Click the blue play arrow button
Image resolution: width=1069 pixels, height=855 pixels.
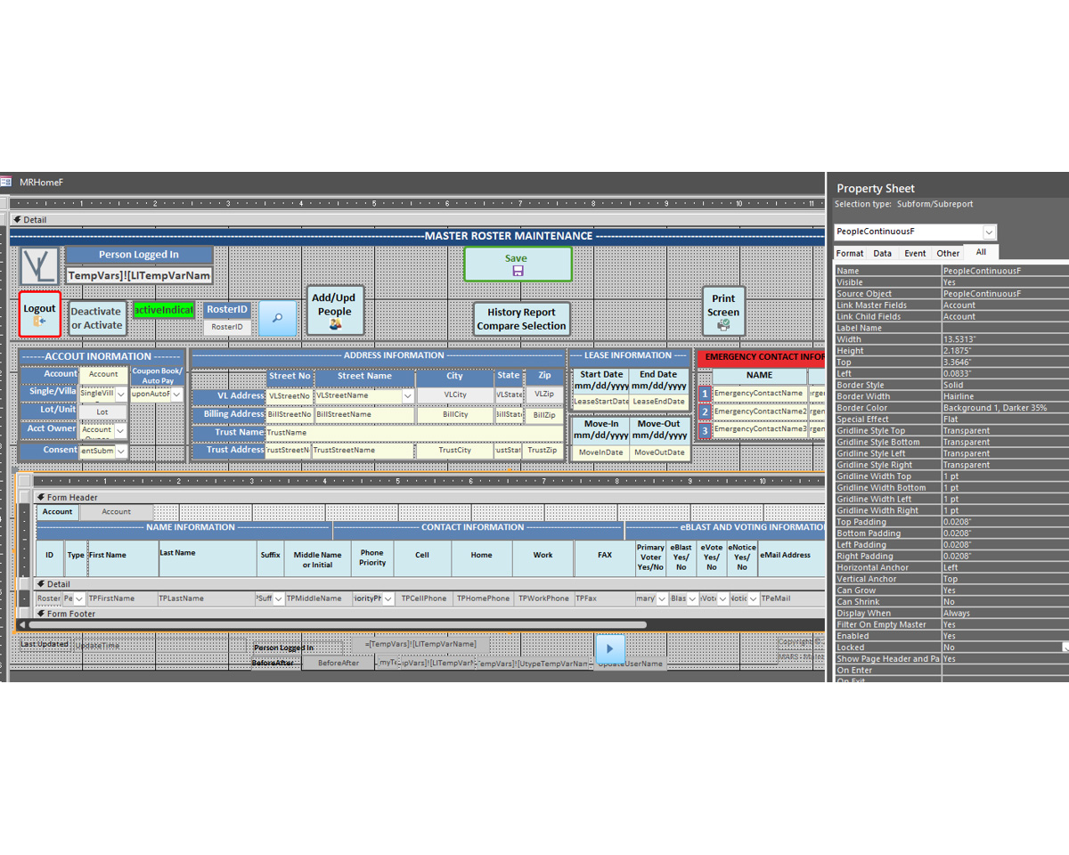(610, 648)
